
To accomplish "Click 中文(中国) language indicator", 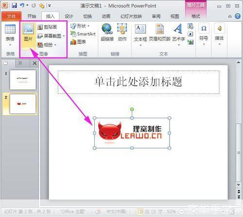I will [116, 212].
